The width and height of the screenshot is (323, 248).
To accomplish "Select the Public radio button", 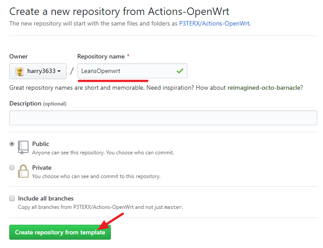I will (x=12, y=144).
